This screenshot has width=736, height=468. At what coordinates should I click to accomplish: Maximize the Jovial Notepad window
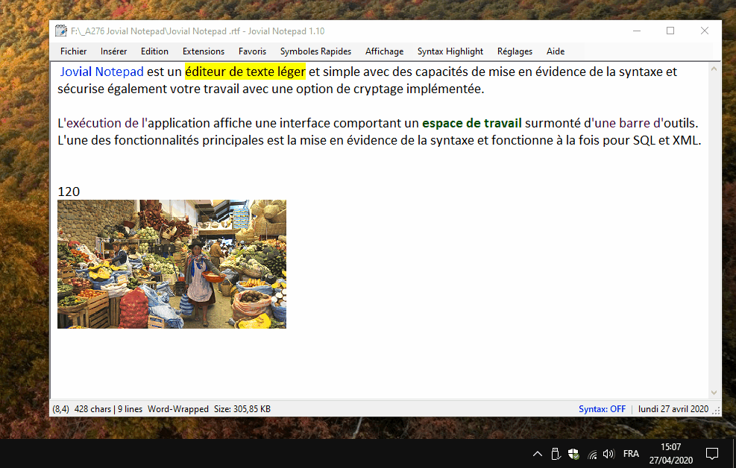point(670,31)
